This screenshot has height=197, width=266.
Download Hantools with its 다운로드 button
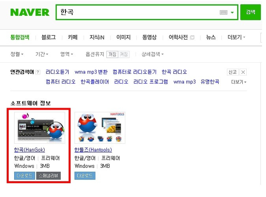click(x=85, y=176)
